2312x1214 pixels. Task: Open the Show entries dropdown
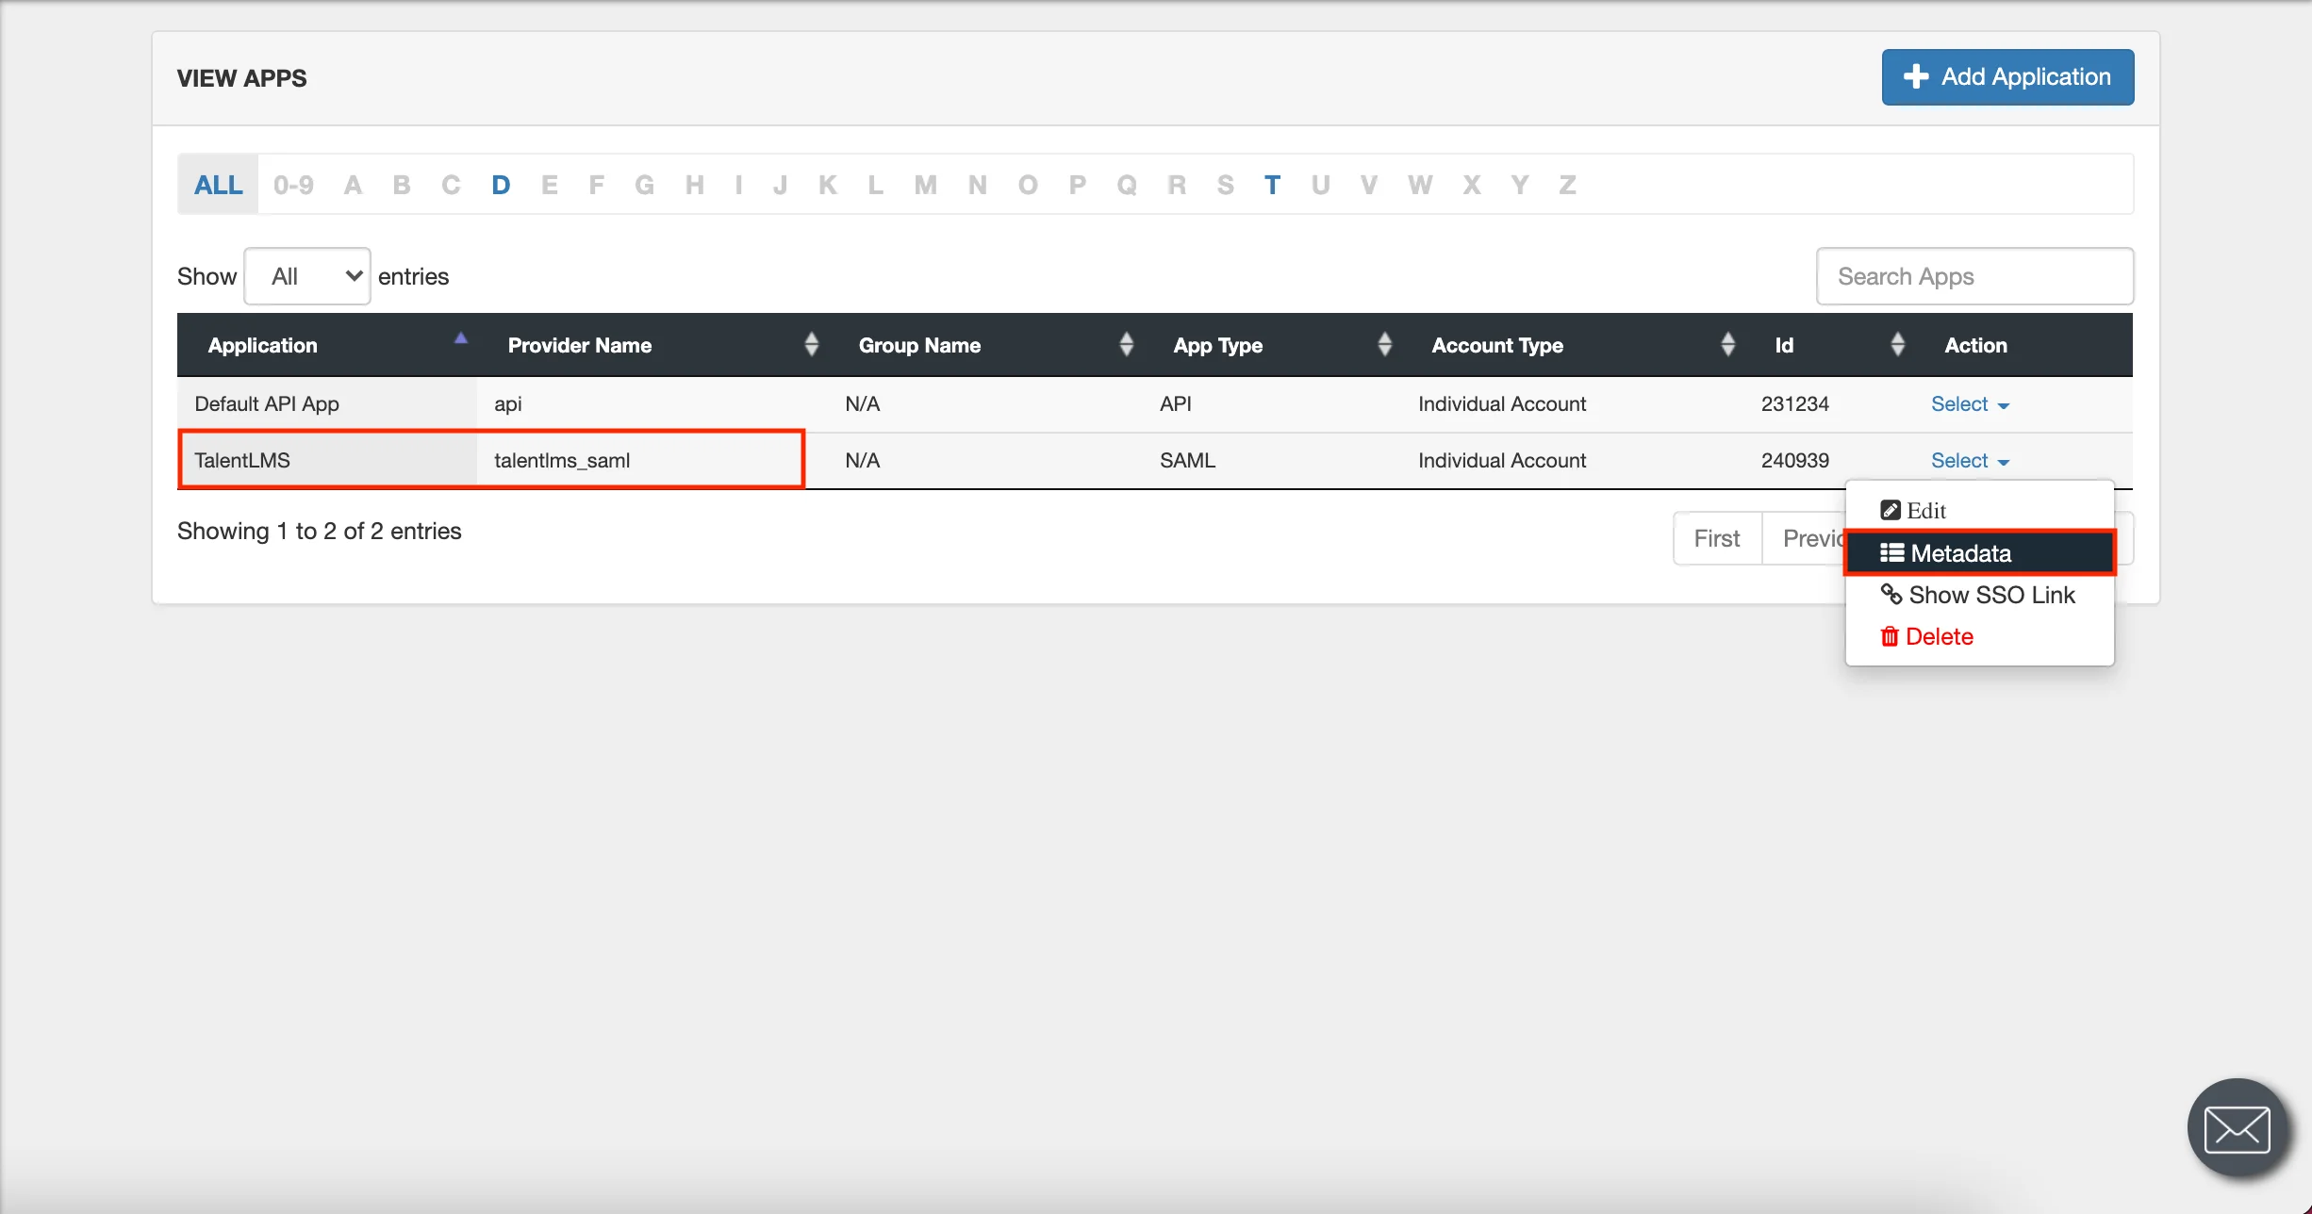(x=307, y=276)
